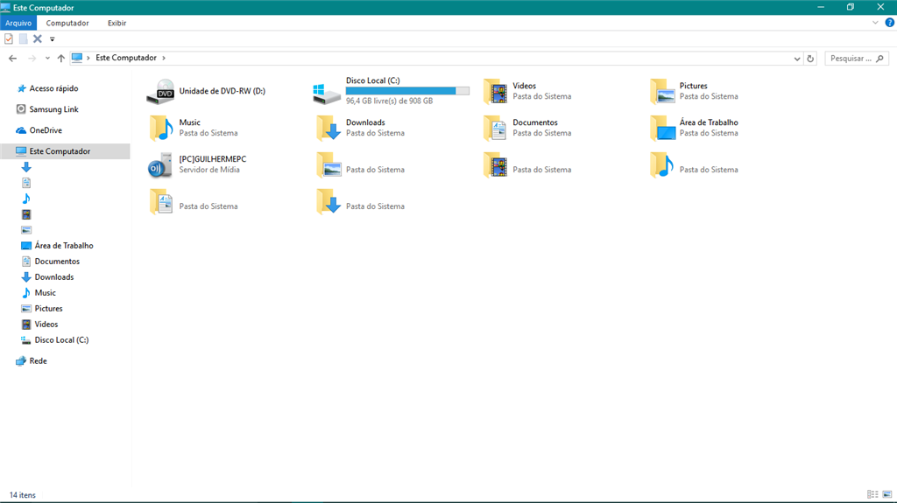
Task: Expand the Customize Quick Access Toolbar dropdown
Action: coord(52,39)
